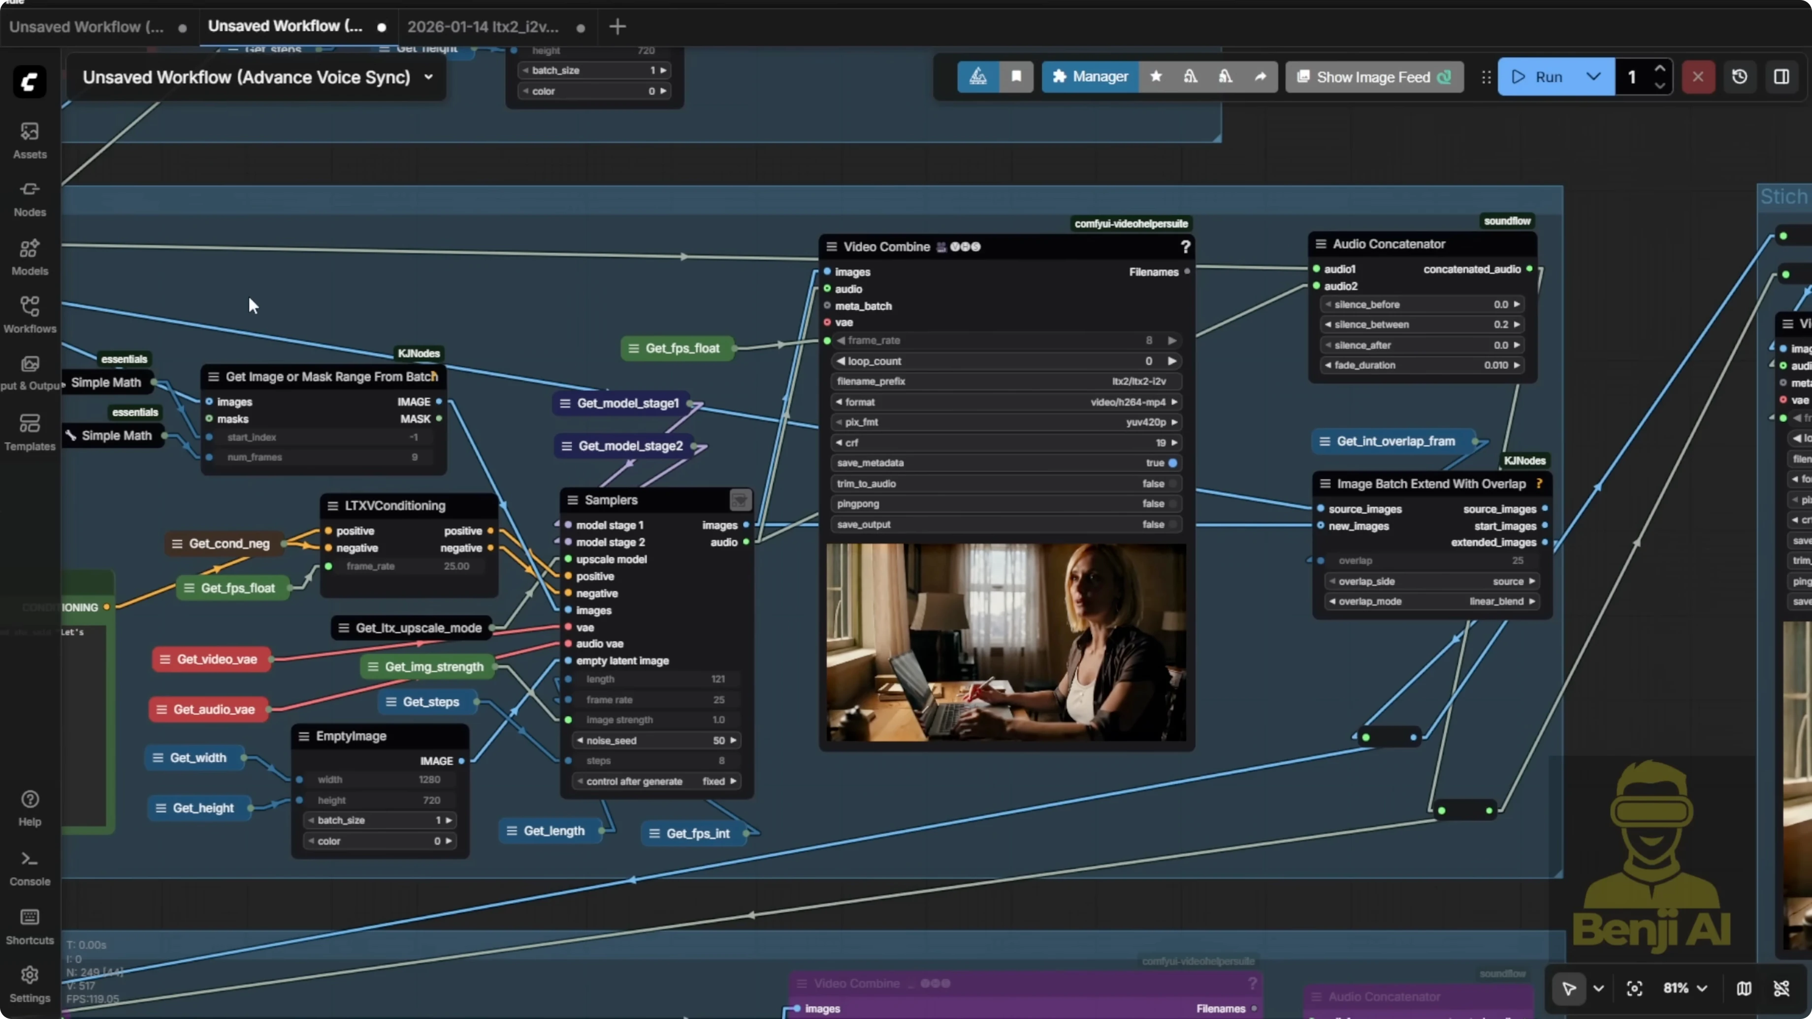Toggle trim_to_audio in Video Combine

[x=1172, y=484]
